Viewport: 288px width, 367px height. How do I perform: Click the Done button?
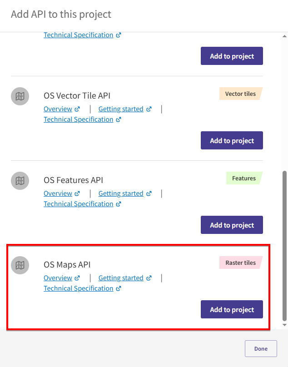click(261, 349)
